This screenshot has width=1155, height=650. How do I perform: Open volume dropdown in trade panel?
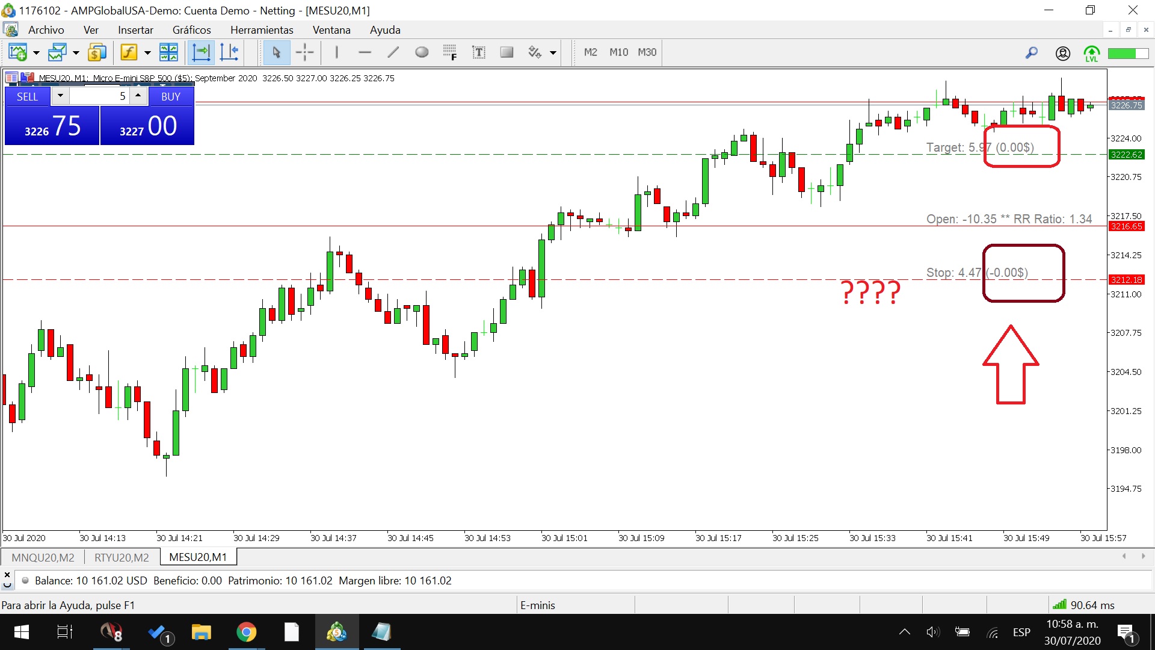[60, 96]
